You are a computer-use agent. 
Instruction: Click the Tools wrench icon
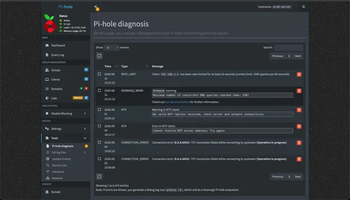[x=47, y=138]
